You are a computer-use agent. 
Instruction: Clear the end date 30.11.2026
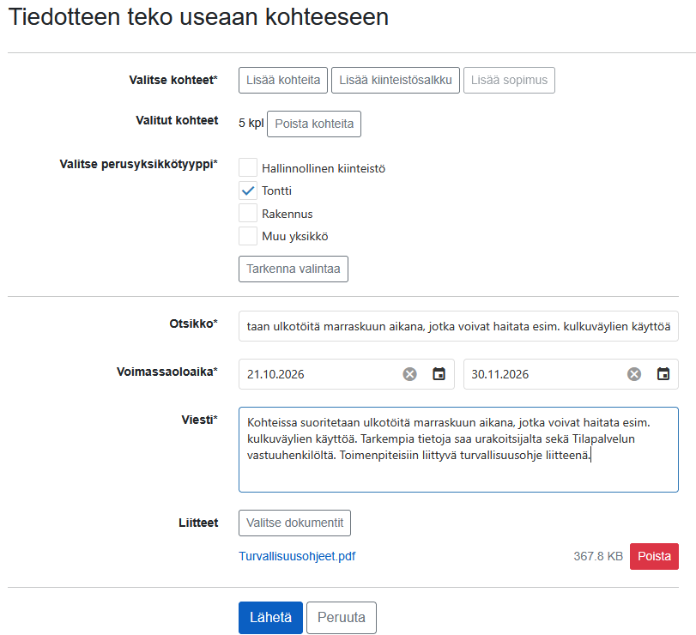pos(634,374)
